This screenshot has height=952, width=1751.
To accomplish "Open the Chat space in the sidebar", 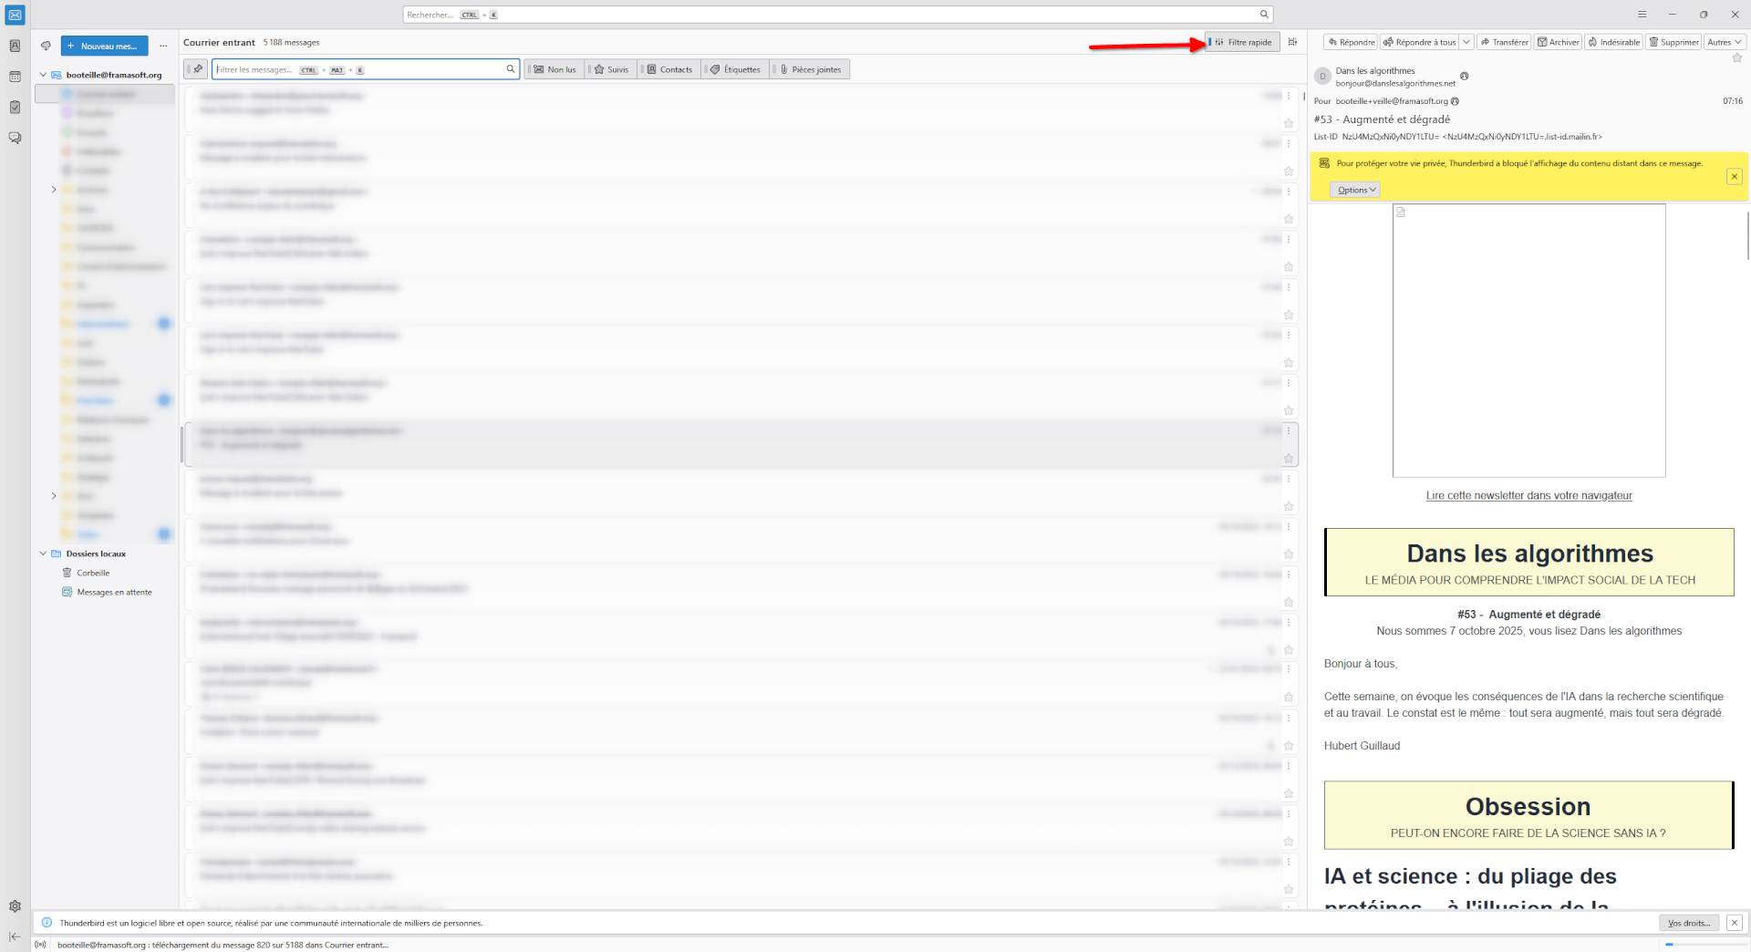I will point(15,138).
